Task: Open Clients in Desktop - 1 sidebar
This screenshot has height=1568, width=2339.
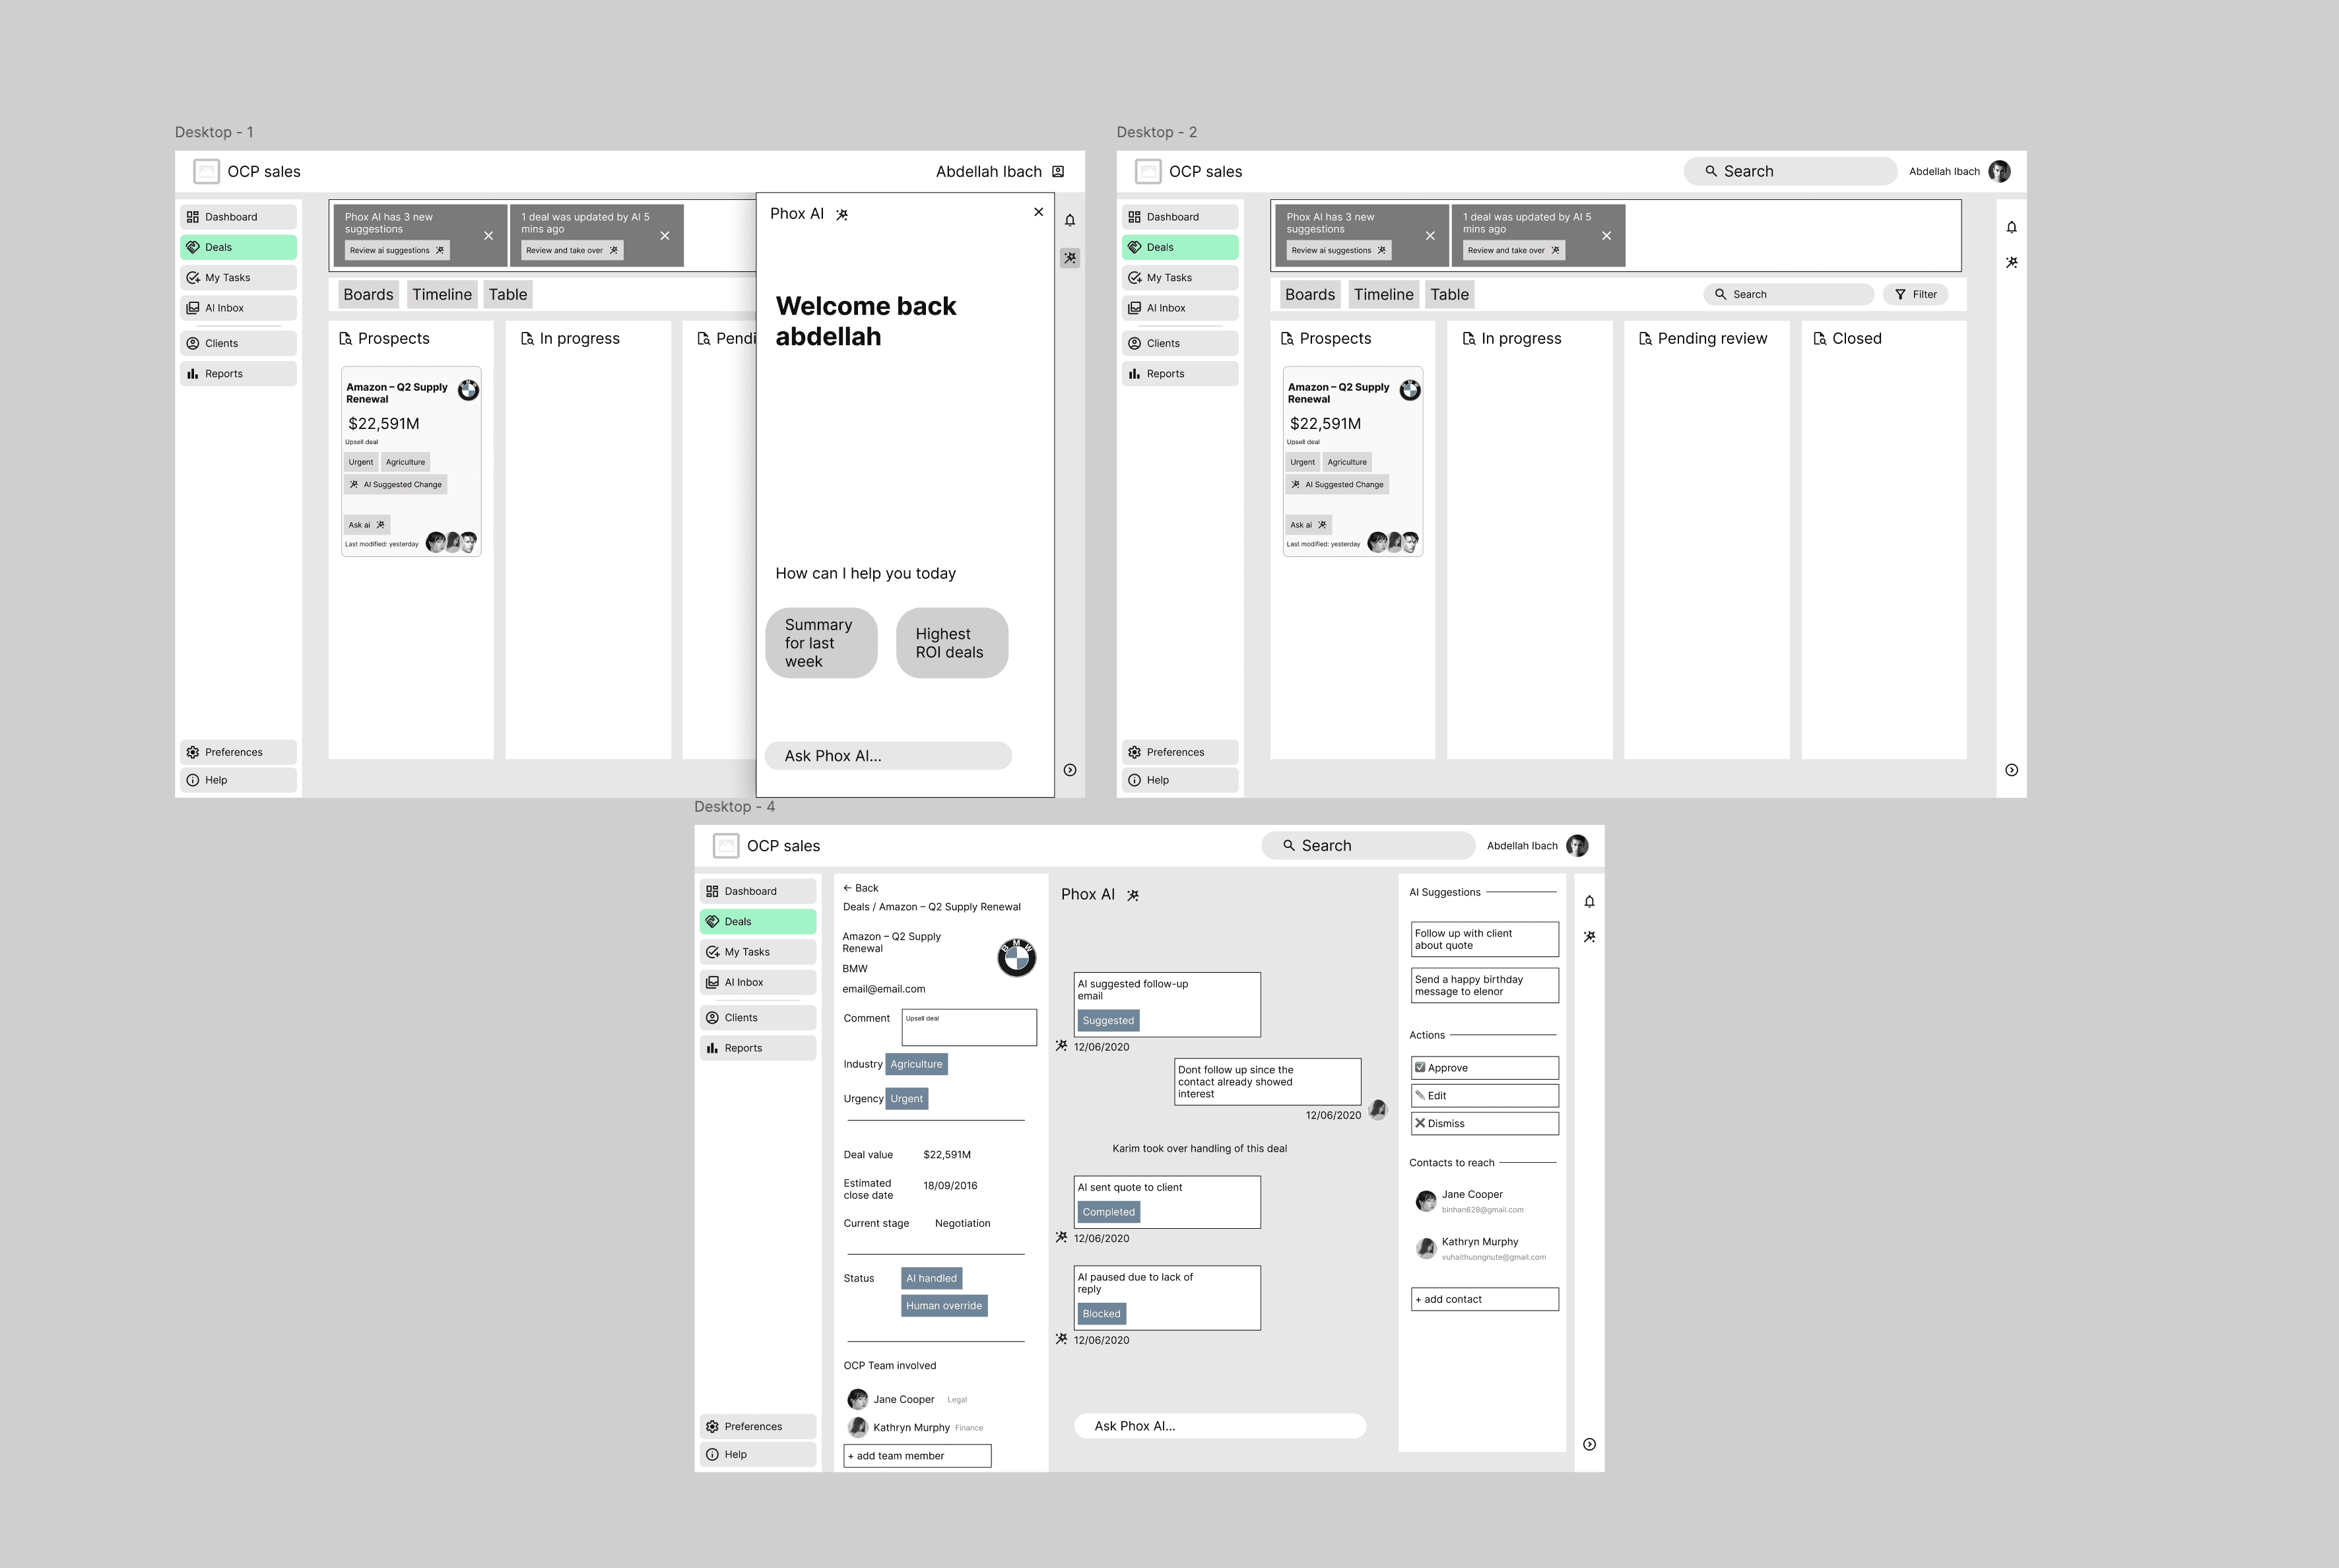Action: pyautogui.click(x=238, y=343)
